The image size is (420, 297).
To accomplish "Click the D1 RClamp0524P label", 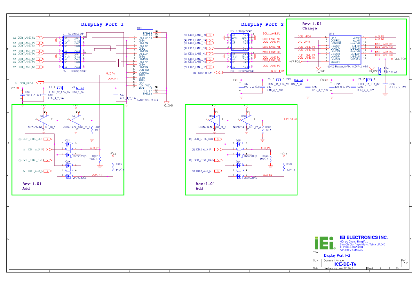I will pos(73,34).
